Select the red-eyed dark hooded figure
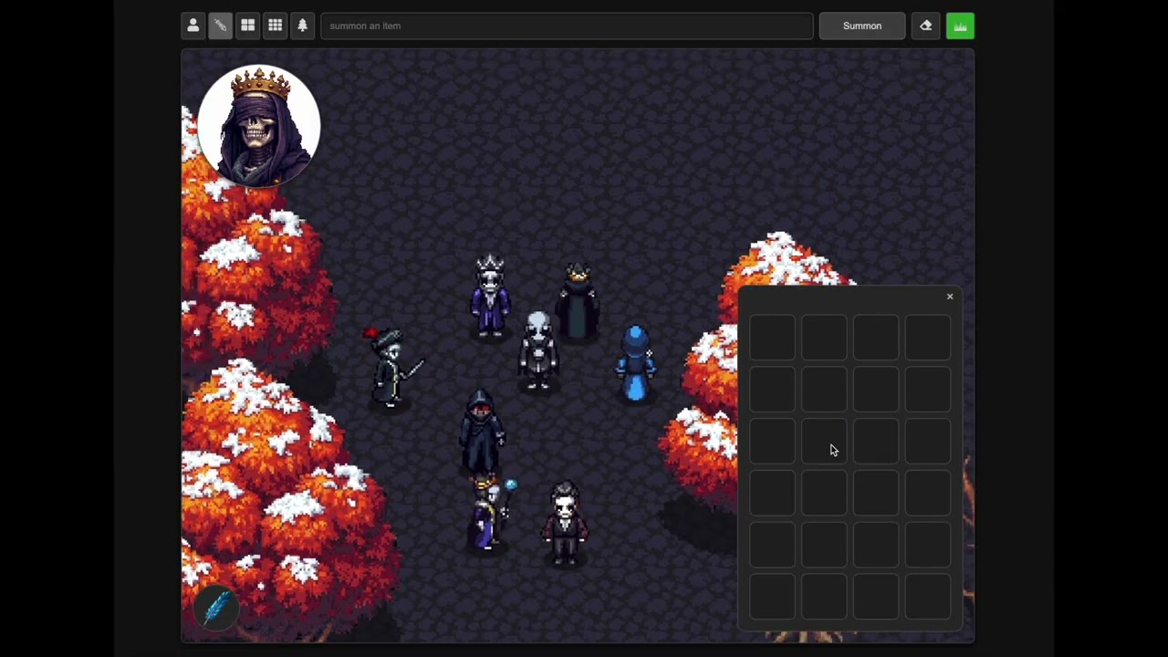Viewport: 1168px width, 657px height. [481, 431]
